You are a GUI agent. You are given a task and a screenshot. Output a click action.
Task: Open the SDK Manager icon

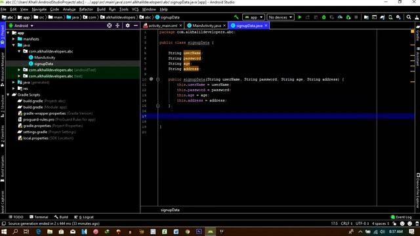(398, 17)
